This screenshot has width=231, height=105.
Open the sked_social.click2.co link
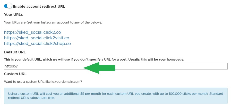32,32
